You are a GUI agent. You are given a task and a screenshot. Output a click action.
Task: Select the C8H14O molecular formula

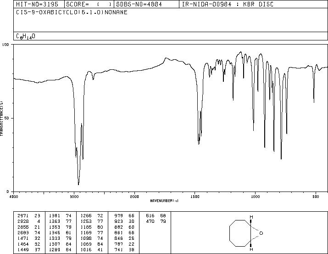coord(26,36)
